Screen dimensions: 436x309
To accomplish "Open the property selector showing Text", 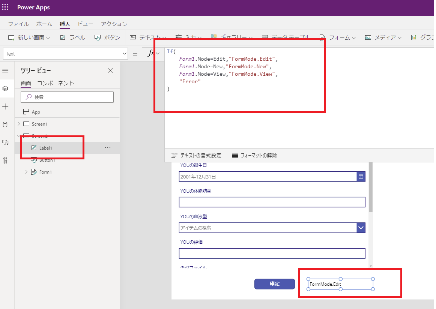I will pos(66,53).
